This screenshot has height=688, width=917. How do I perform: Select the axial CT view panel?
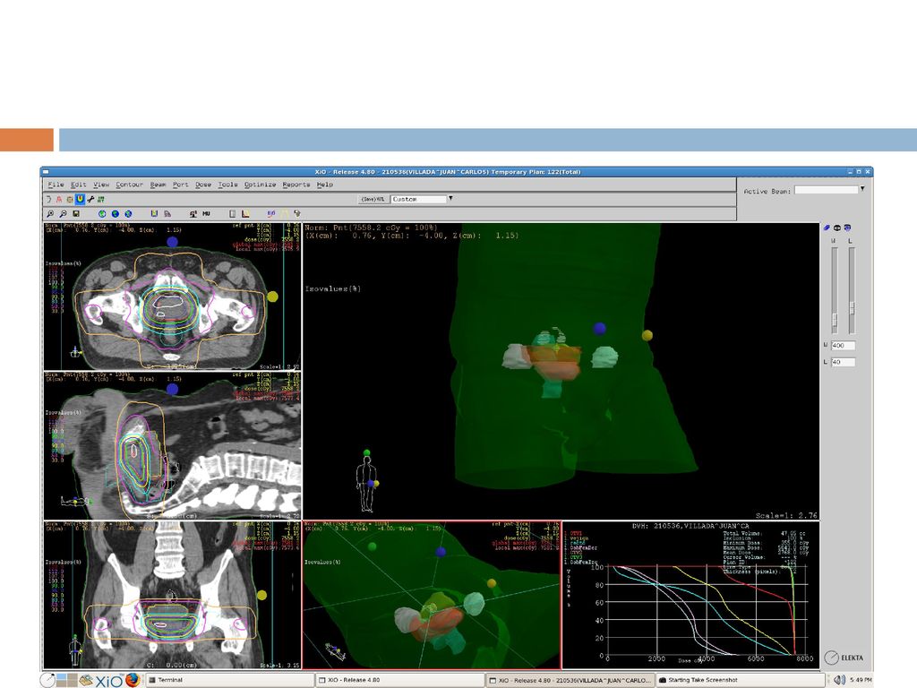point(173,296)
